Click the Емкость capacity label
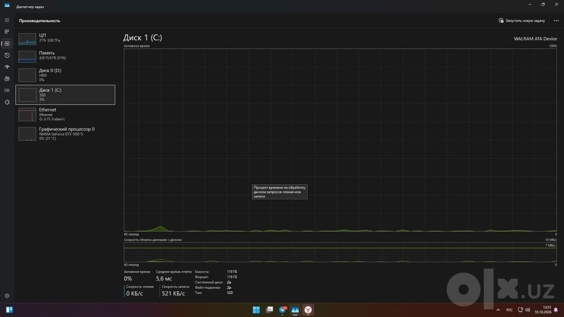 click(202, 272)
